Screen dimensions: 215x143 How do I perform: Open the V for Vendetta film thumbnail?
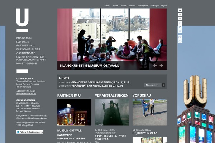[x=112, y=112]
